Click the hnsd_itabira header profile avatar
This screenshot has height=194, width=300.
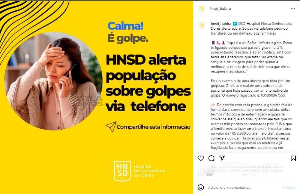click(x=202, y=9)
